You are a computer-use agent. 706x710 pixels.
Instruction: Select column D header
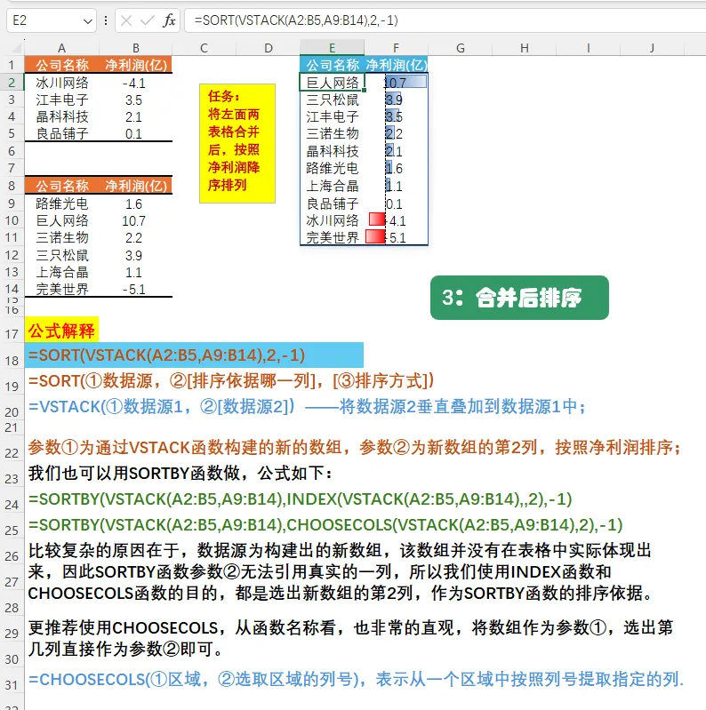pos(269,48)
